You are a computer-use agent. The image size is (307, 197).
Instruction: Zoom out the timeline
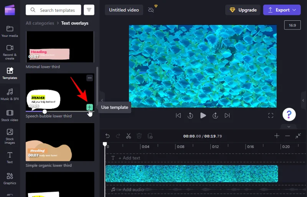click(x=287, y=136)
